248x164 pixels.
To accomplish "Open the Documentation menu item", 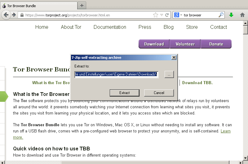I will coord(110,27).
